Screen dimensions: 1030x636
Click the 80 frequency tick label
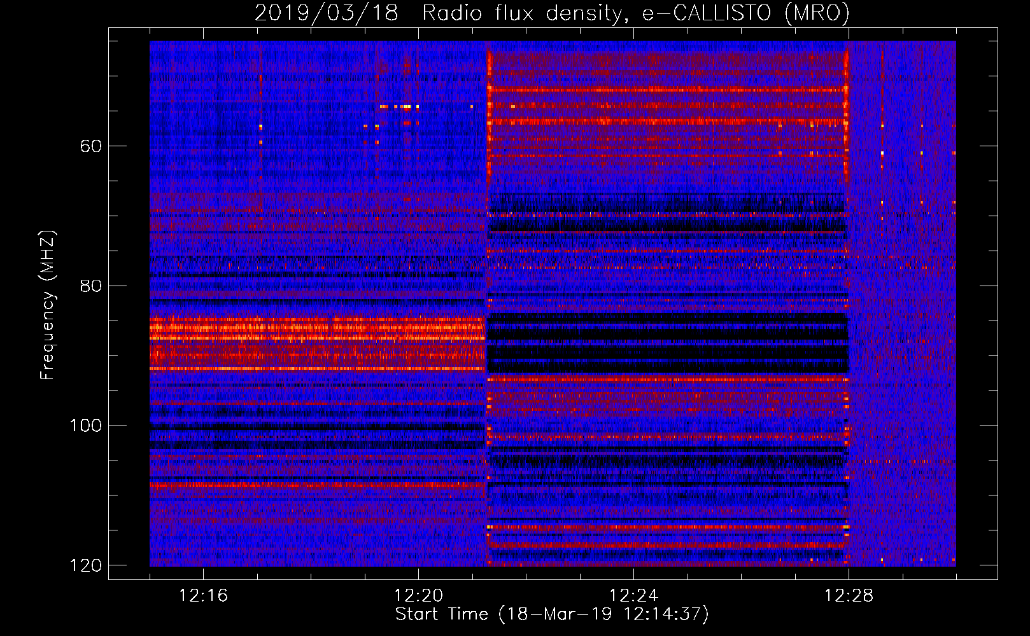90,286
